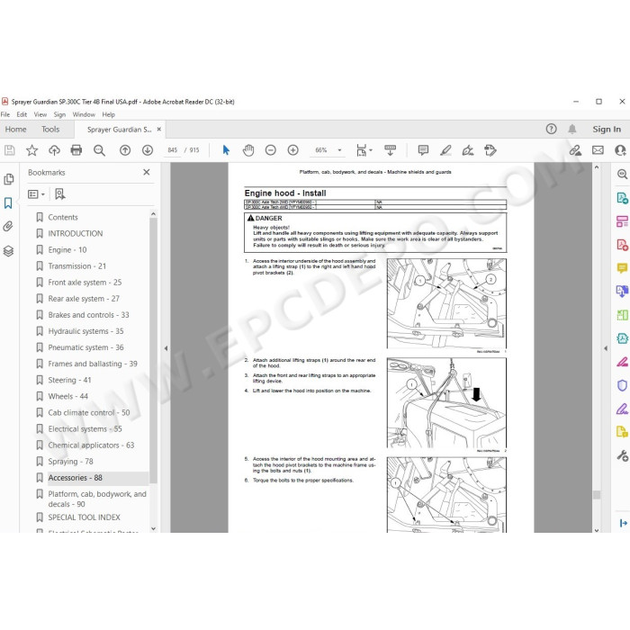
Task: Open the find text magnifier
Action: [x=99, y=150]
